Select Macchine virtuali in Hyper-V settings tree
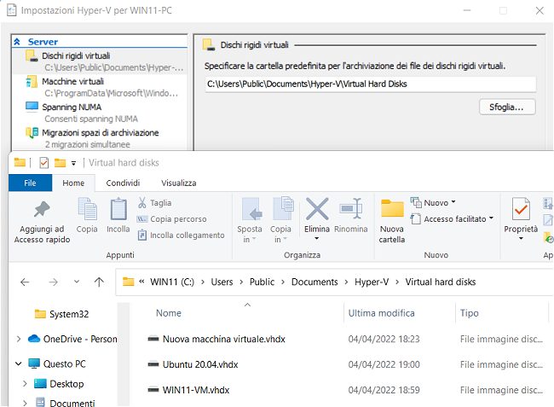The width and height of the screenshot is (554, 407). [x=100, y=87]
